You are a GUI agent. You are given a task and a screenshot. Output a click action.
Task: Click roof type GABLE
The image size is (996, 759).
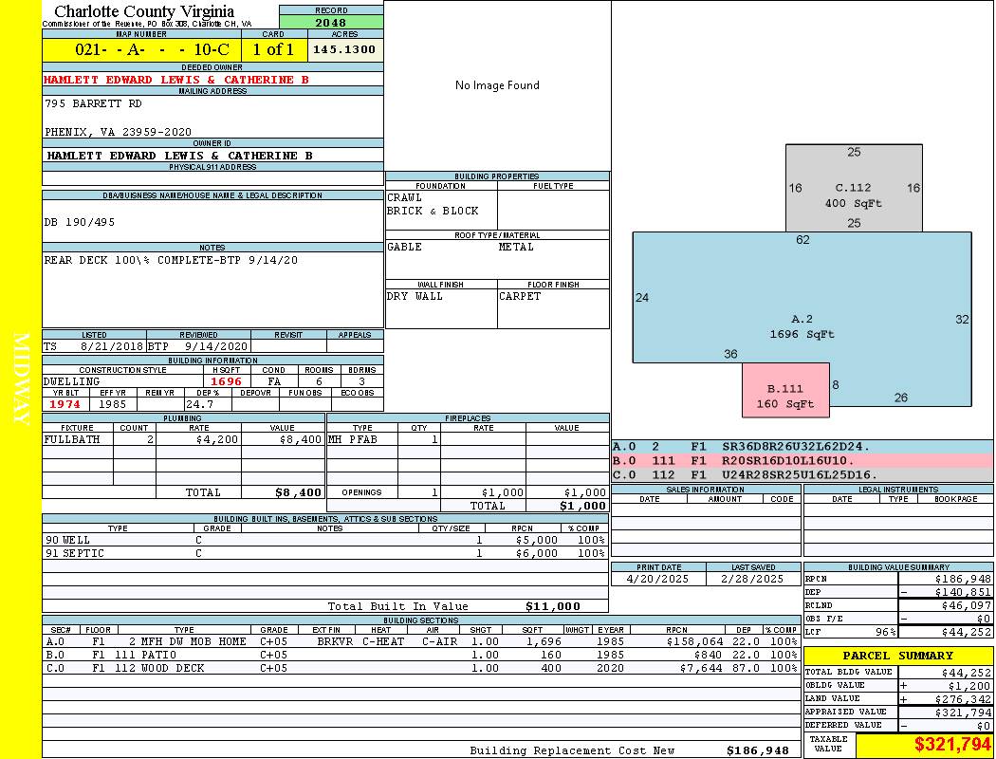(405, 247)
